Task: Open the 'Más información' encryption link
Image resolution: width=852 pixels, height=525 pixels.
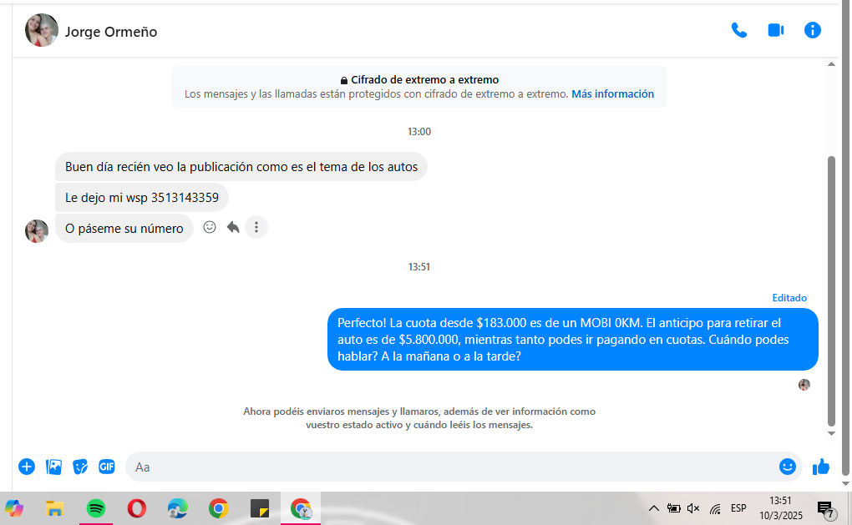Action: 612,94
